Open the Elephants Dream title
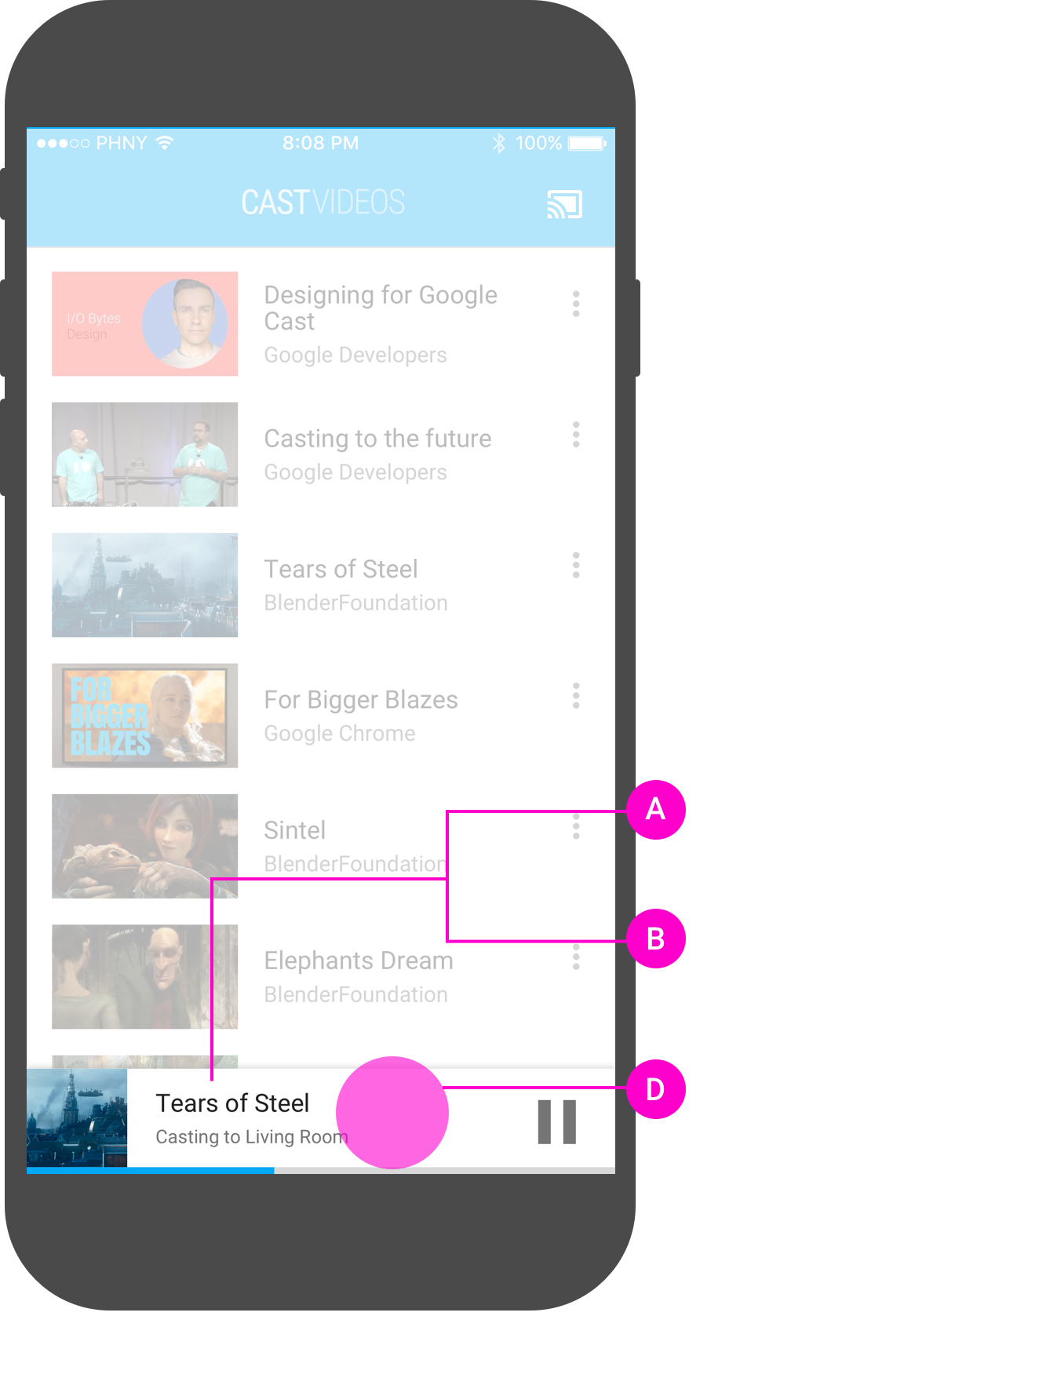Screen dimensions: 1039x1378 coord(359,961)
